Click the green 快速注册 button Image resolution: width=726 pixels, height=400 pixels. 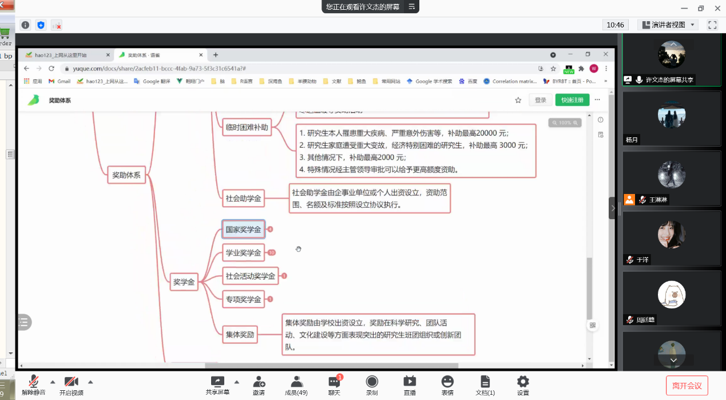[x=572, y=100]
